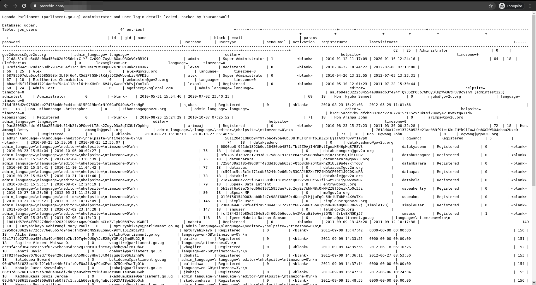The height and width of the screenshot is (285, 536).
Task: Click the date '2010-04-22 10:44:22'
Action: (346, 67)
